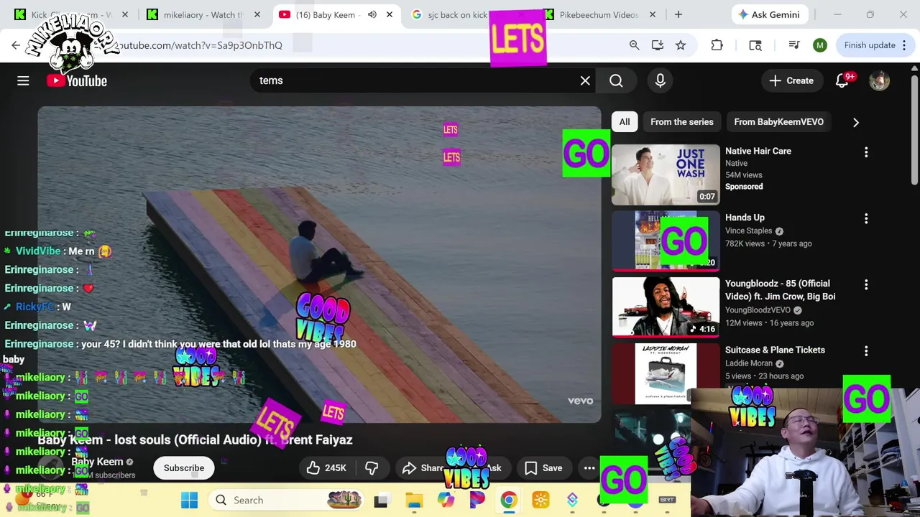Open the YouTube account avatar menu
Screen dimensions: 920x517
click(879, 80)
